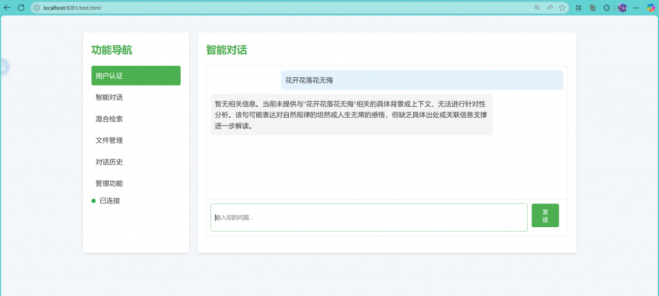The height and width of the screenshot is (296, 659).
Task: Open the browser extensions icon
Action: [606, 8]
